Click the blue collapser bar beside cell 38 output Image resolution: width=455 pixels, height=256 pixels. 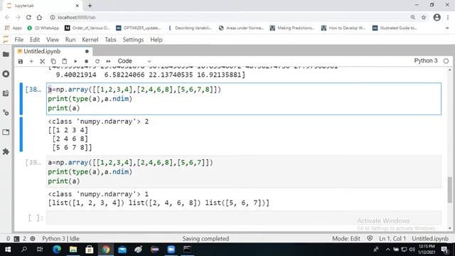point(21,134)
